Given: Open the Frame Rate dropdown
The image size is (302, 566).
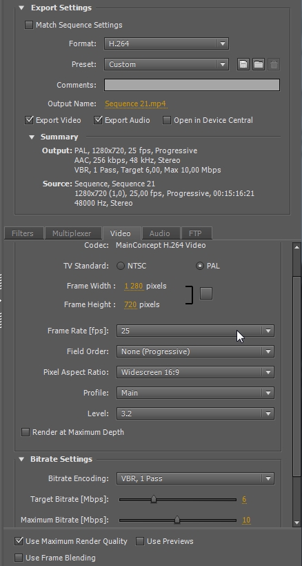Looking at the screenshot, I should click(x=195, y=331).
